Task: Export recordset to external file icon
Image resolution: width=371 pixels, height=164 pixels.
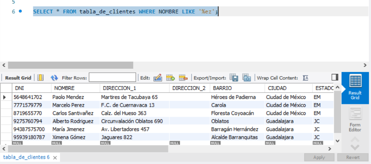Action: [234, 78]
